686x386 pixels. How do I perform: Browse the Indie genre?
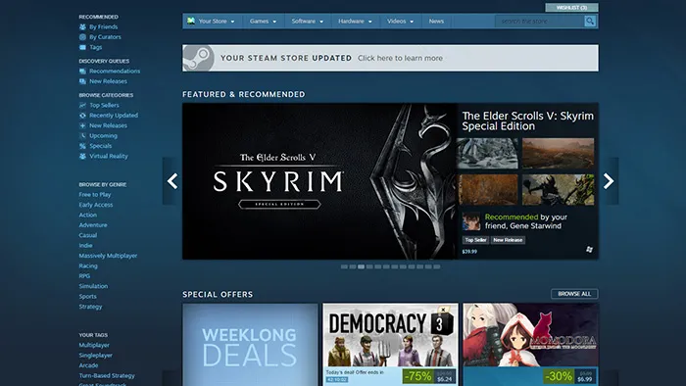coord(86,245)
